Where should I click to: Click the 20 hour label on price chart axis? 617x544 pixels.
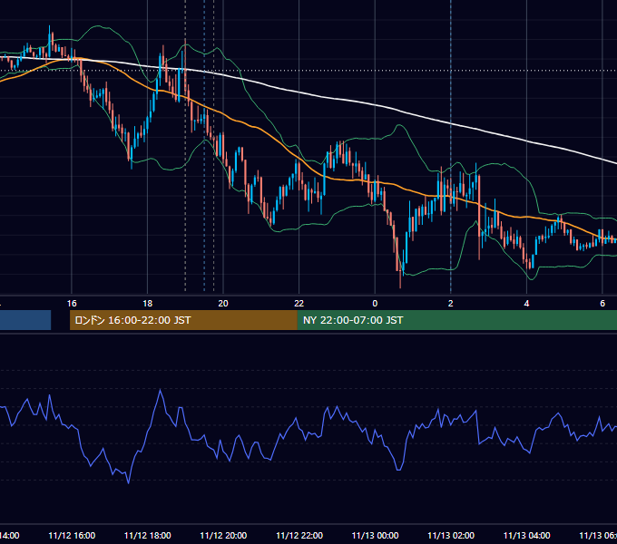223,304
